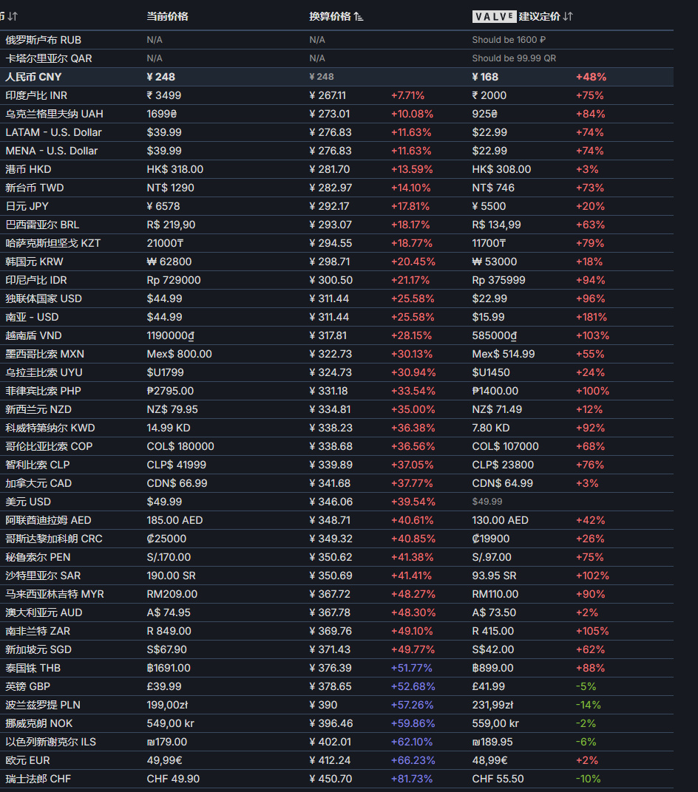
Task: Sort by the 当前价格 column header
Action: [167, 16]
